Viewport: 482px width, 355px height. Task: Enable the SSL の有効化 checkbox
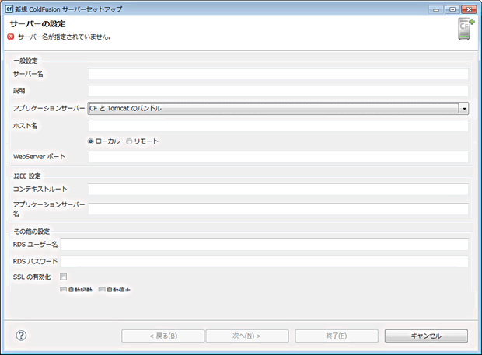point(63,277)
